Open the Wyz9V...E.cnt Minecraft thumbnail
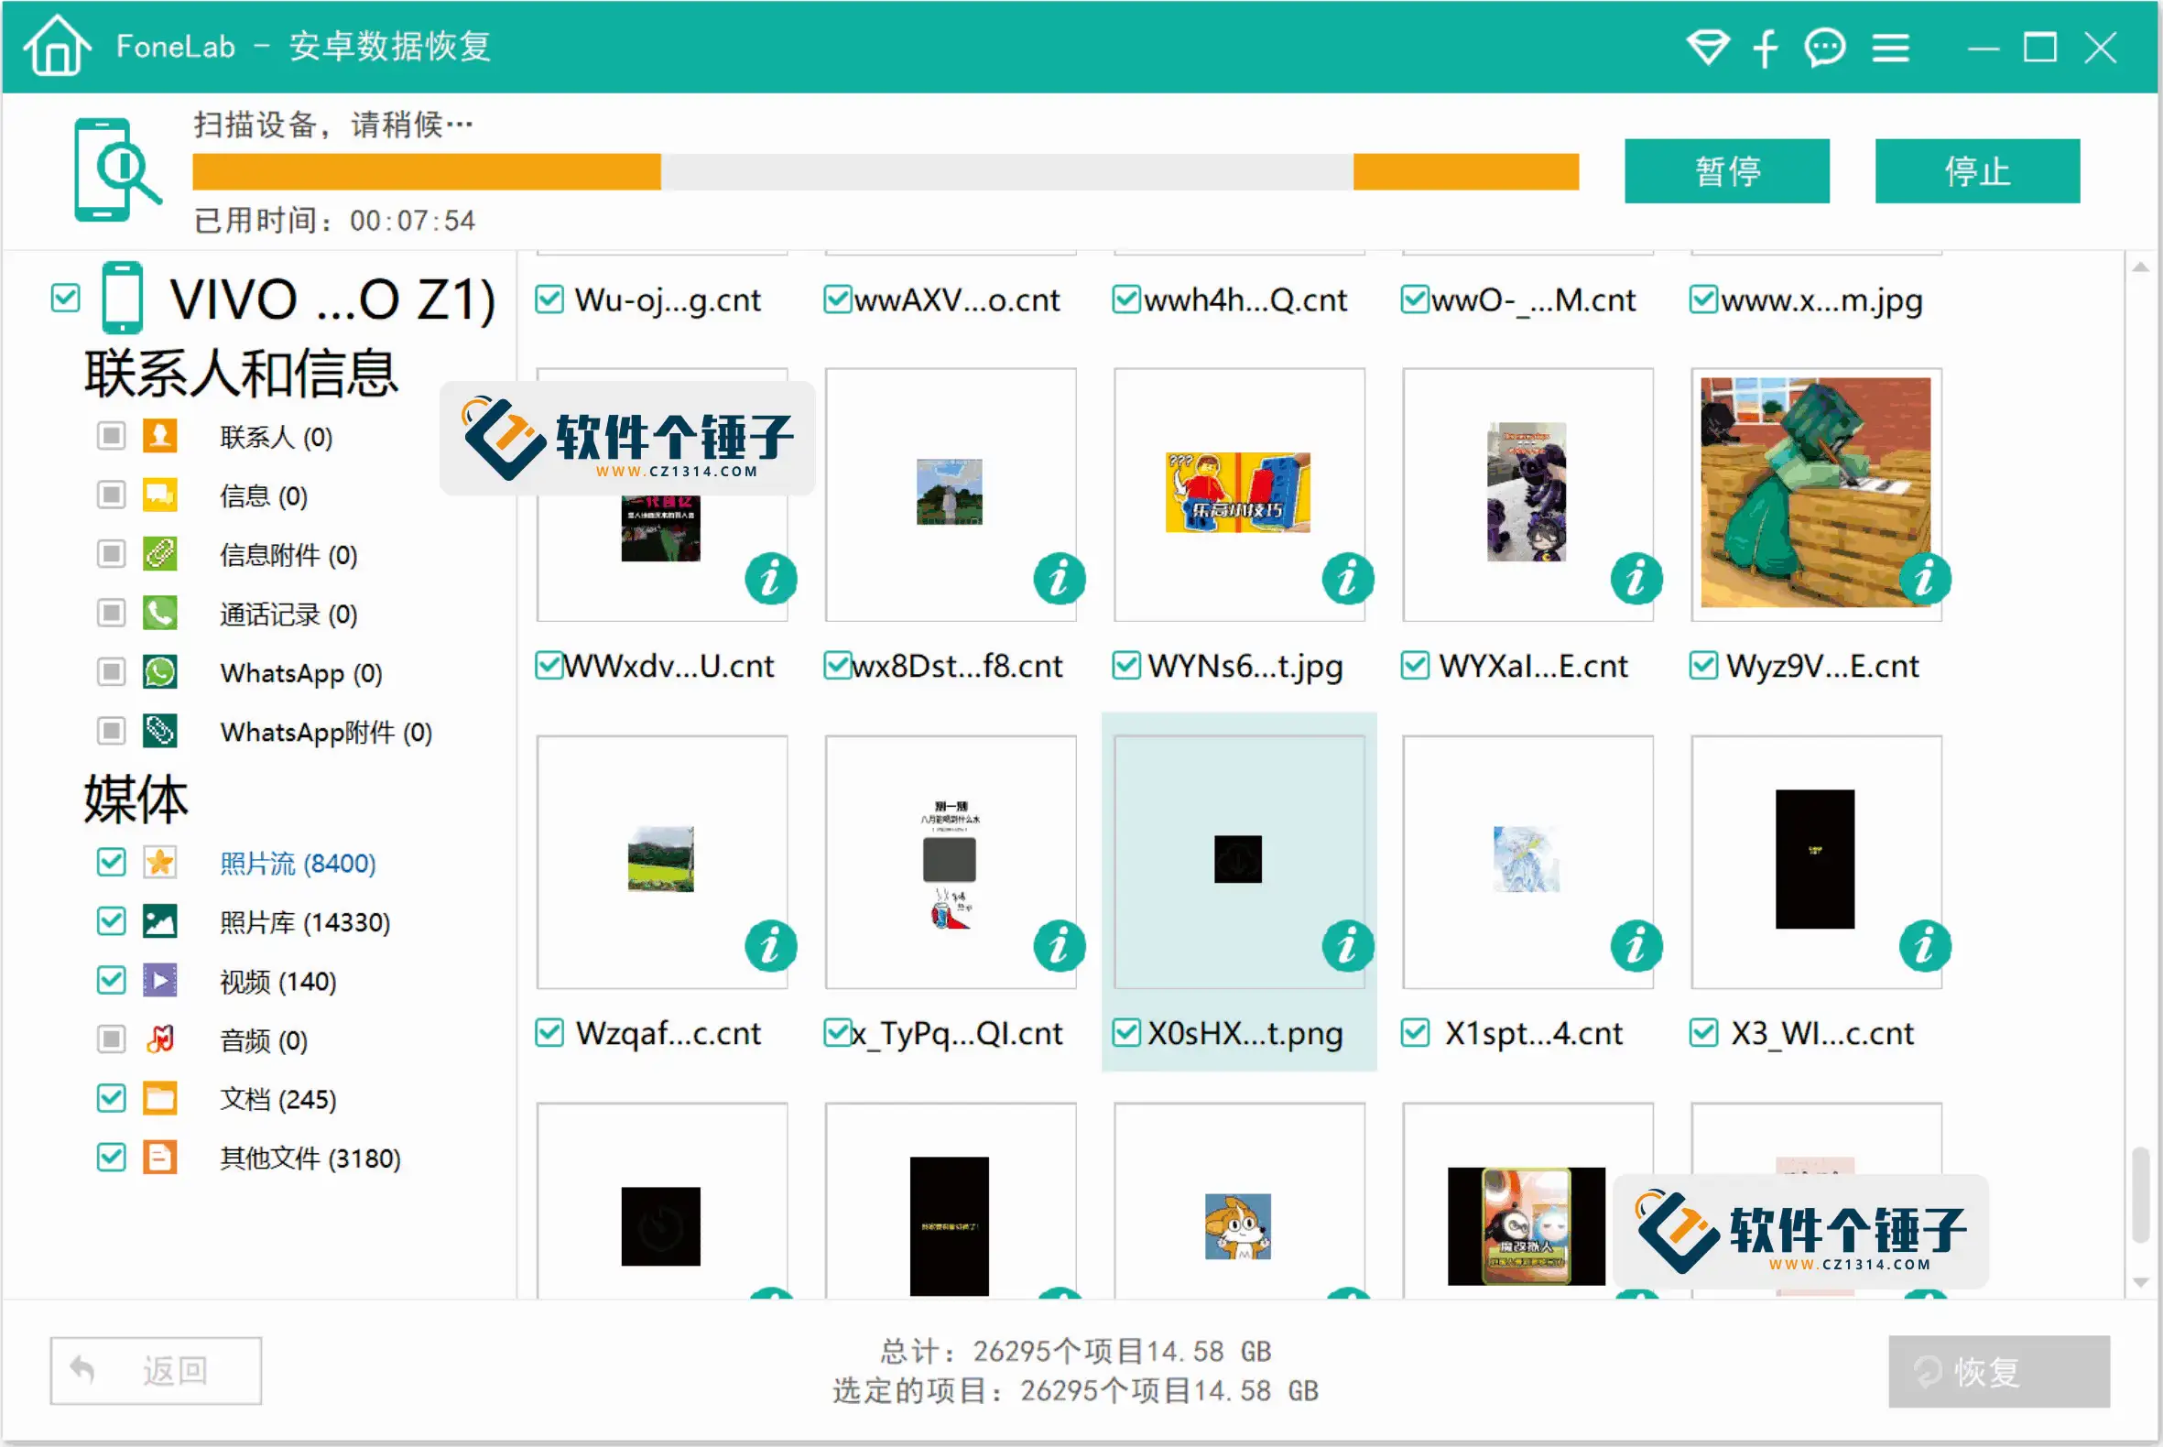Screen dimensions: 2163x1447 1815,492
